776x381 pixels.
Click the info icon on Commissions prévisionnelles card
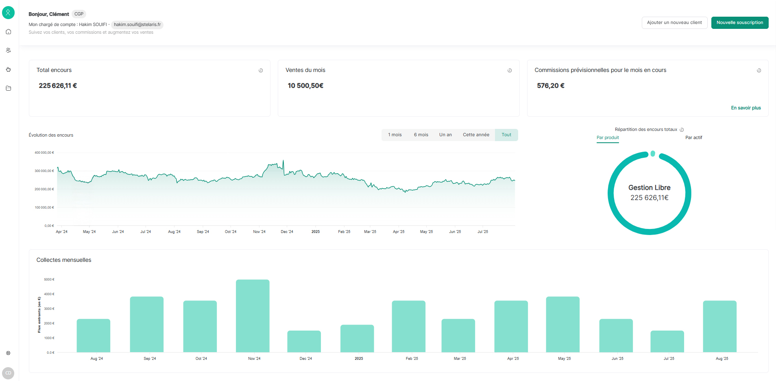(x=759, y=70)
